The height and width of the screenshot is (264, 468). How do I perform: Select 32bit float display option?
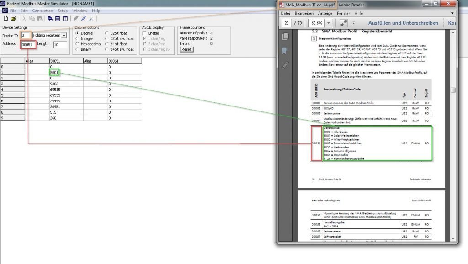(x=116, y=33)
